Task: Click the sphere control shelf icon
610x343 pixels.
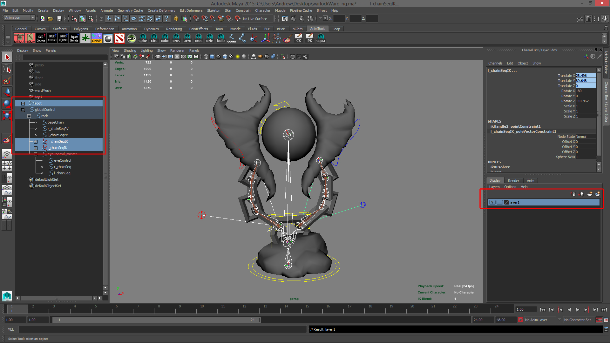Action: pos(143,38)
